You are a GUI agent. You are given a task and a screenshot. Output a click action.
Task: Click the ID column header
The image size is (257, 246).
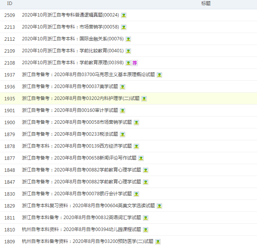[10, 3]
